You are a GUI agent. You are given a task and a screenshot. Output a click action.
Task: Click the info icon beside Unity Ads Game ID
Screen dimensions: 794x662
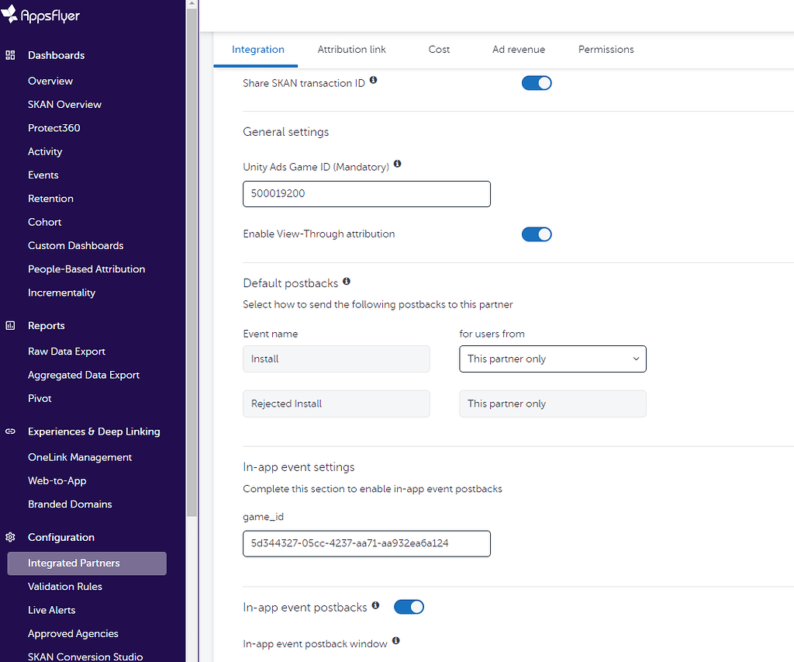[x=397, y=164]
